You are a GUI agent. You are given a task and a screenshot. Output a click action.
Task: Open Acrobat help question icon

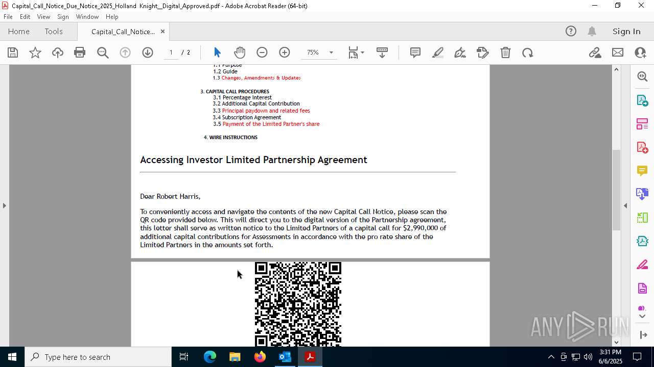coord(571,31)
